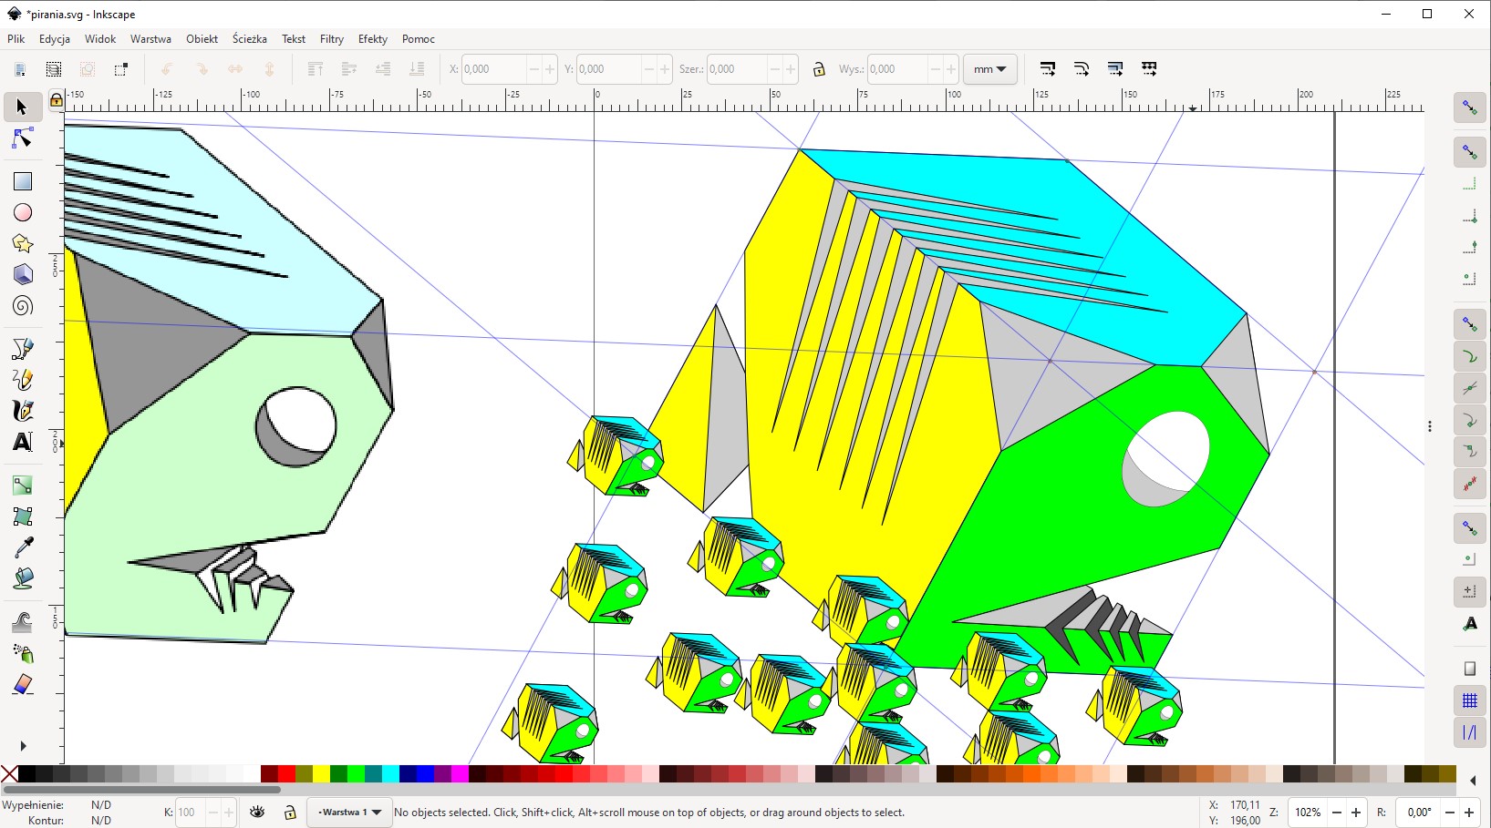
Task: Toggle width and height ratio lock
Action: coord(819,69)
